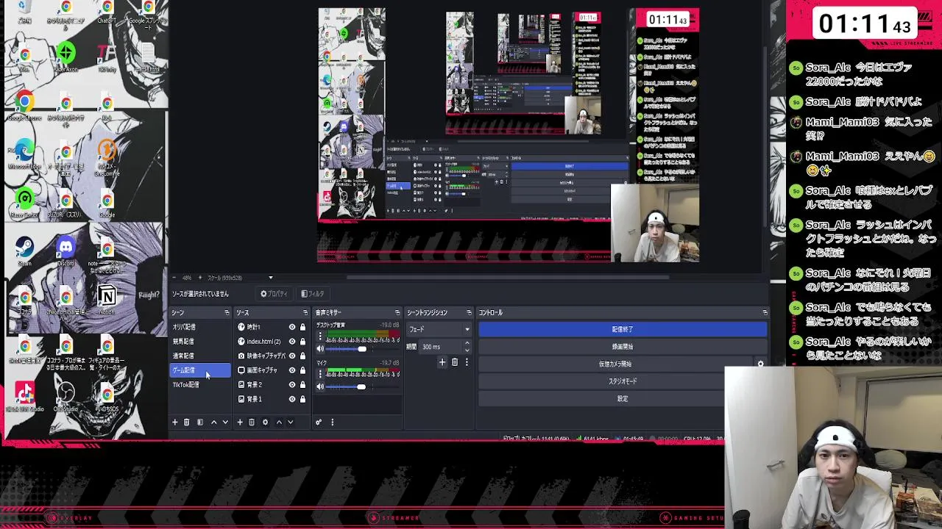942x529 pixels.
Task: Open source プロパティ button
Action: pos(274,294)
